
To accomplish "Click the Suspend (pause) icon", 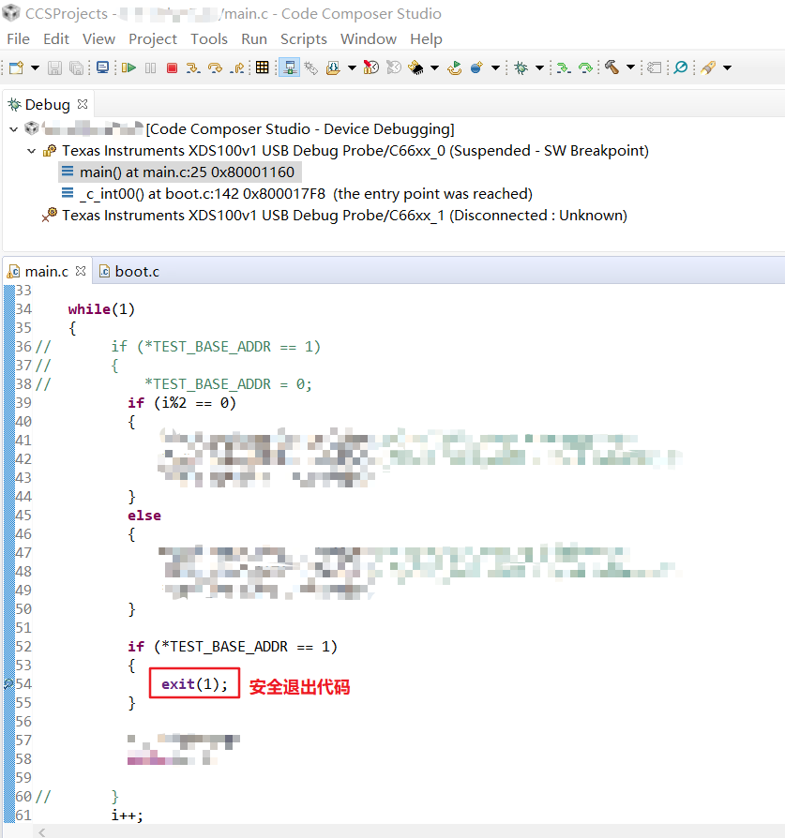I will click(151, 67).
